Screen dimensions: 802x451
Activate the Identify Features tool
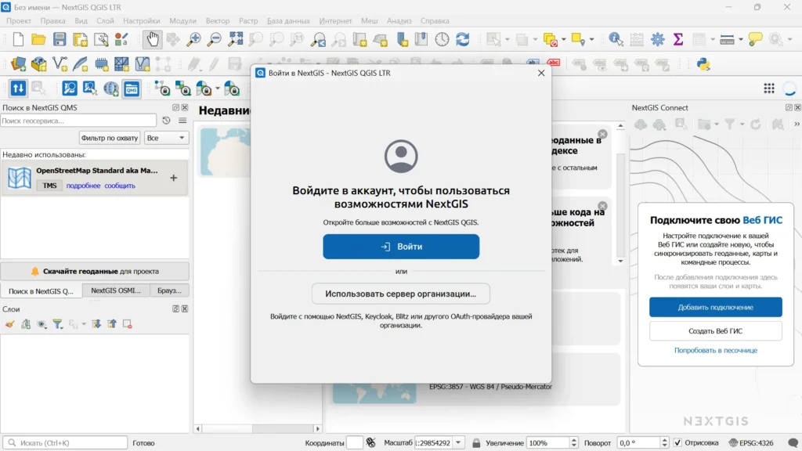tap(616, 39)
